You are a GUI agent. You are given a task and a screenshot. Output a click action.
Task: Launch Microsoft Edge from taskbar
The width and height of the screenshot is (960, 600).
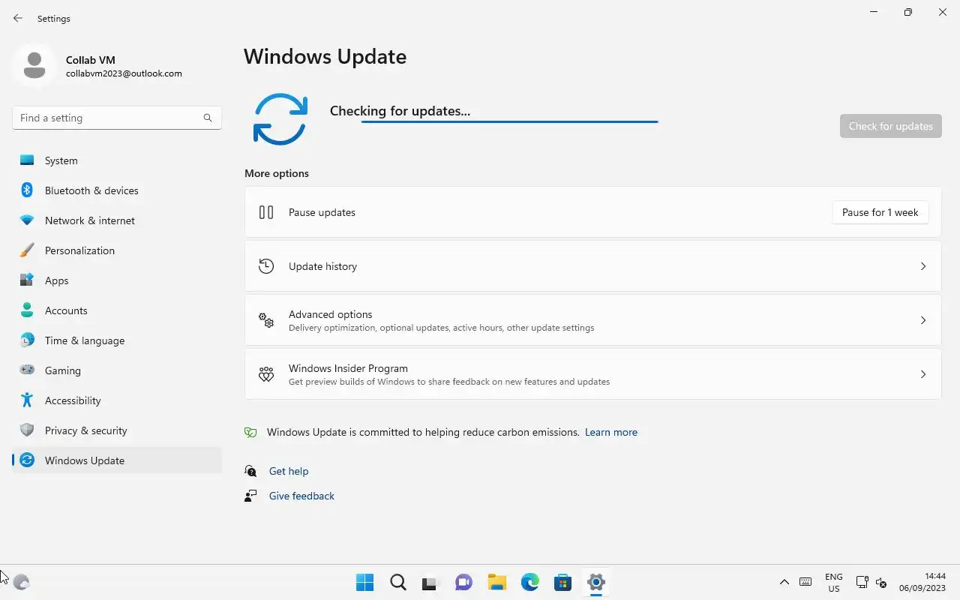coord(530,582)
